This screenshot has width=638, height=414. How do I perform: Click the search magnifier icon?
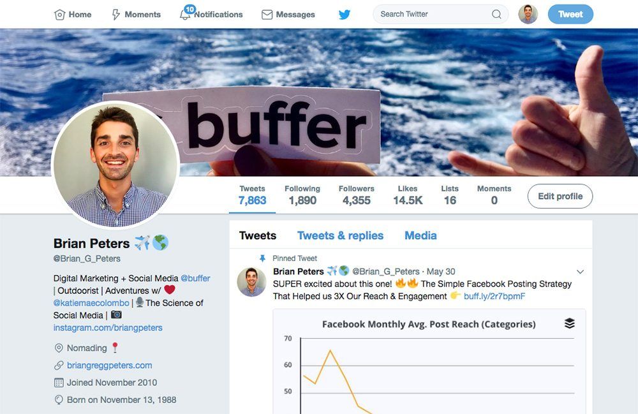[496, 14]
